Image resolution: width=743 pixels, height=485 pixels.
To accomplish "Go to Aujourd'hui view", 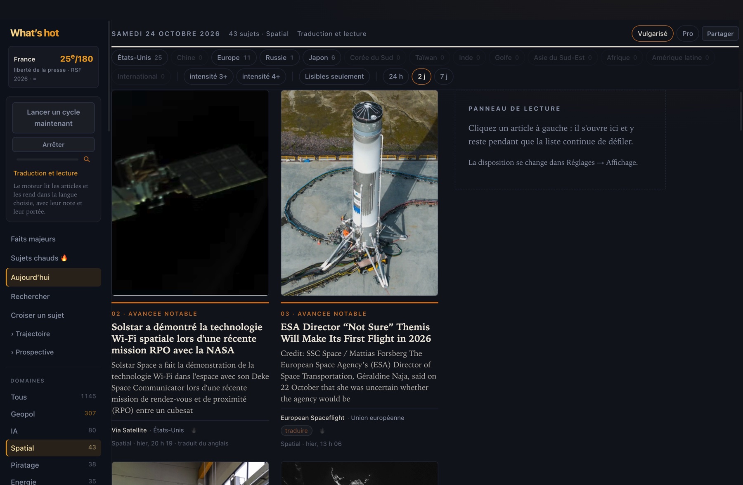I will pyautogui.click(x=53, y=277).
